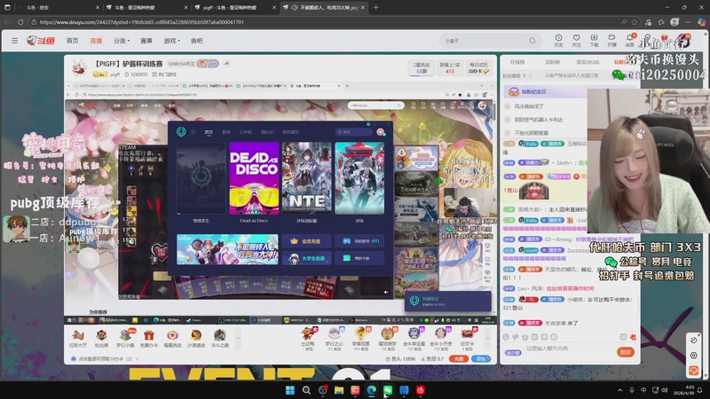Click the Douyu search input field
The width and height of the screenshot is (710, 399).
point(485,41)
